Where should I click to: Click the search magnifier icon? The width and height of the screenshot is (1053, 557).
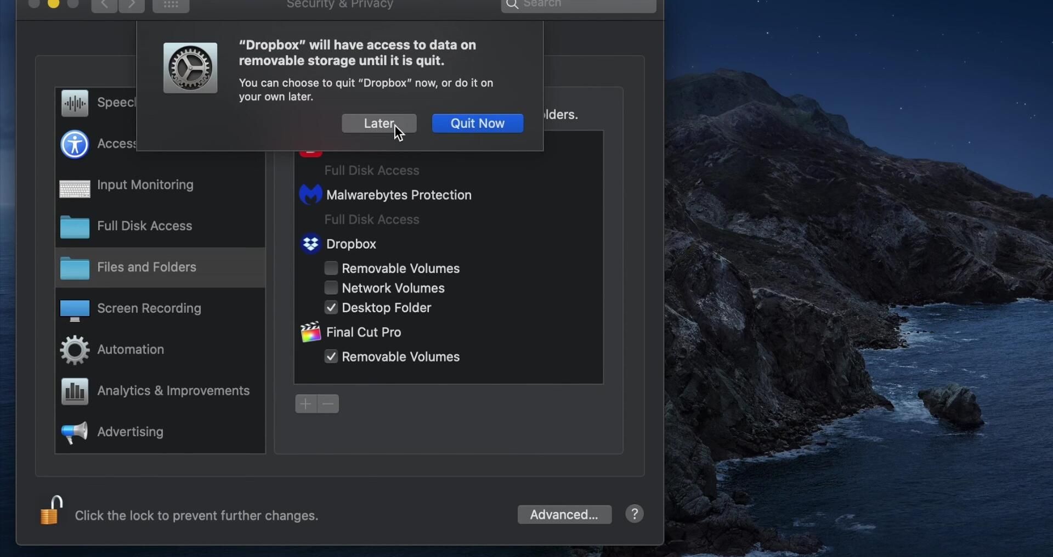pyautogui.click(x=512, y=4)
